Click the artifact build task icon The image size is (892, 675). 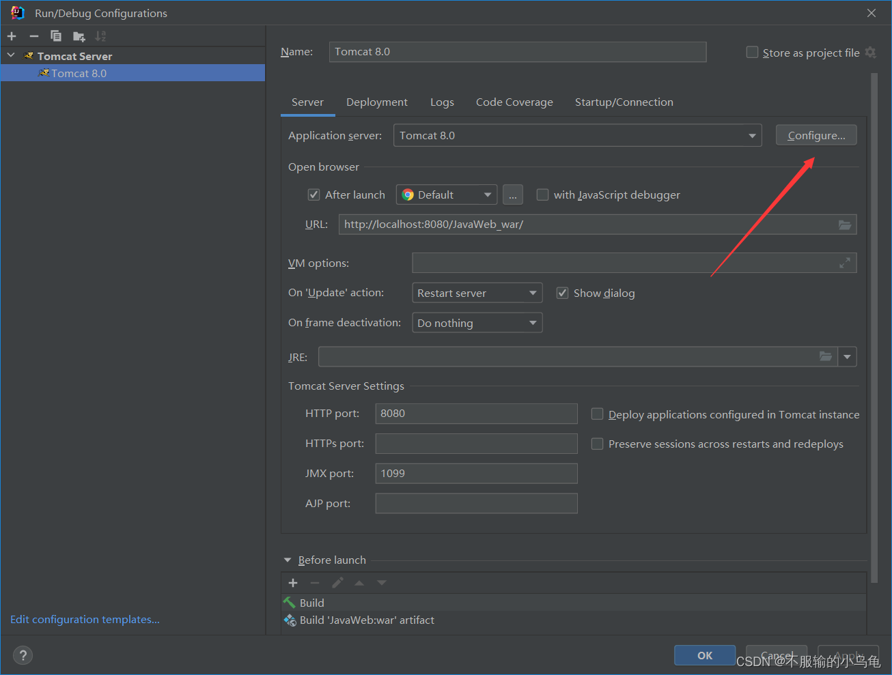click(290, 620)
